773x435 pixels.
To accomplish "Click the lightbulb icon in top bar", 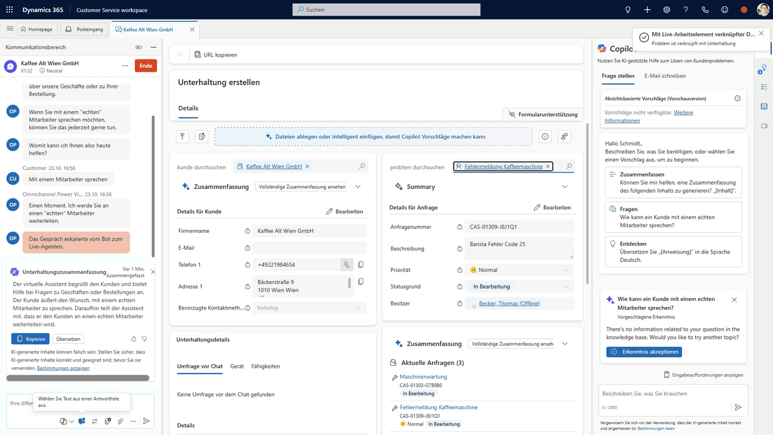I will [x=627, y=10].
